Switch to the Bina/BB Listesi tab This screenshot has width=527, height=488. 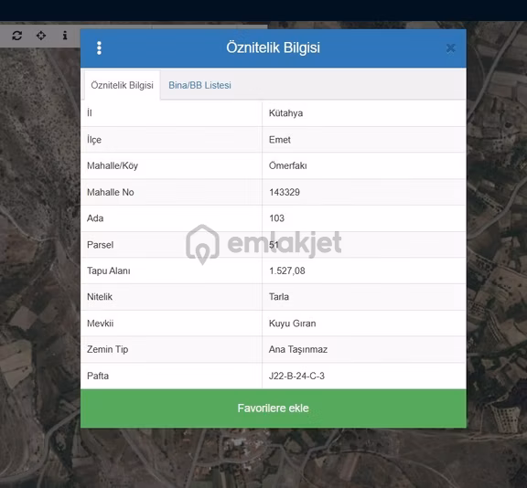tap(199, 85)
